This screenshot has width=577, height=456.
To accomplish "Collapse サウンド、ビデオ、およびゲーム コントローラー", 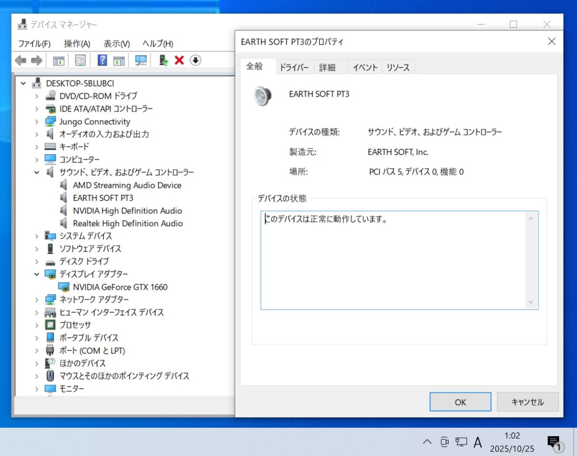I will click(37, 172).
